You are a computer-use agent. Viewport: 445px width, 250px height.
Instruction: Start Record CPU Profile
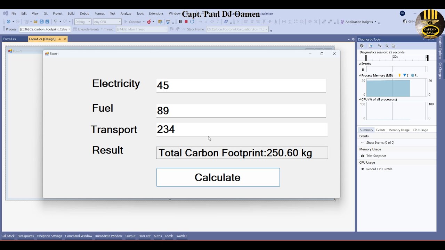(x=379, y=169)
